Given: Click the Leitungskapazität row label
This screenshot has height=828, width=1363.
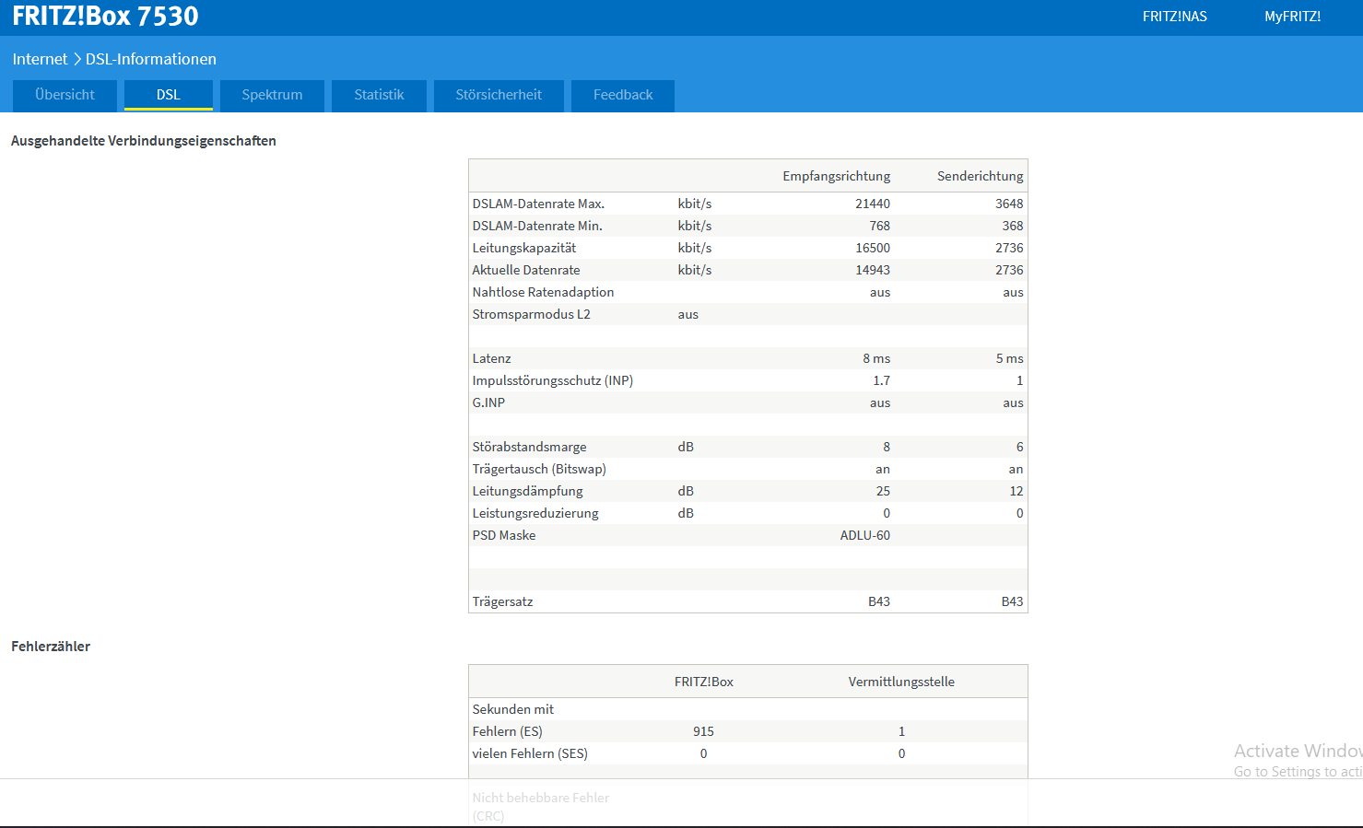Looking at the screenshot, I should click(x=524, y=248).
